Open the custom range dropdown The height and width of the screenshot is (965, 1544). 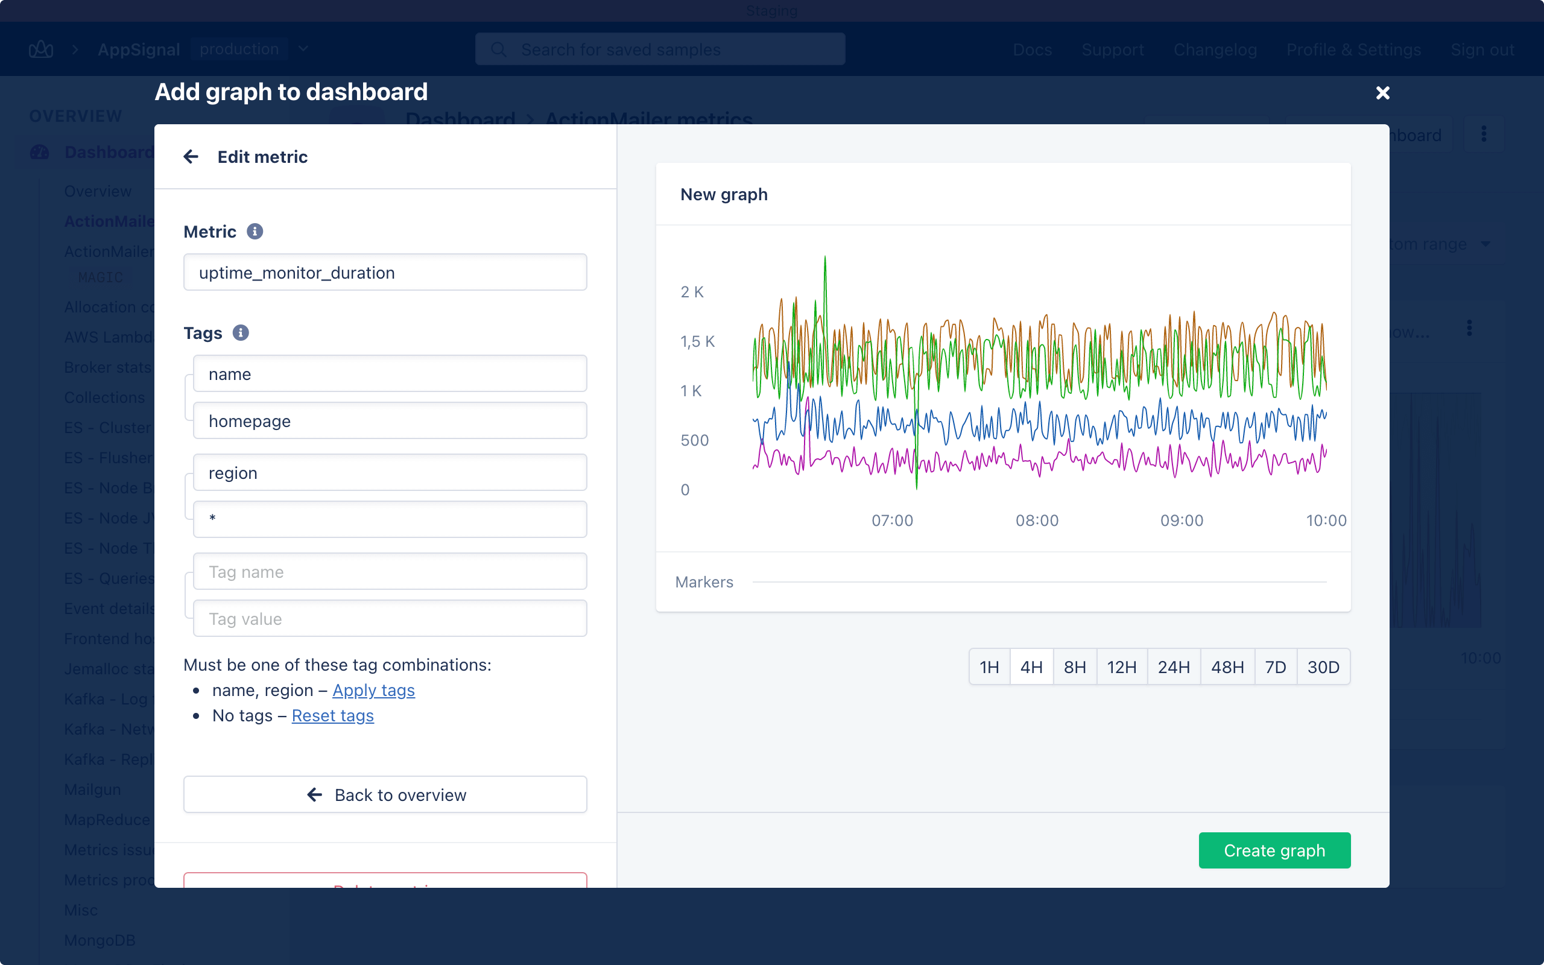[x=1485, y=244]
